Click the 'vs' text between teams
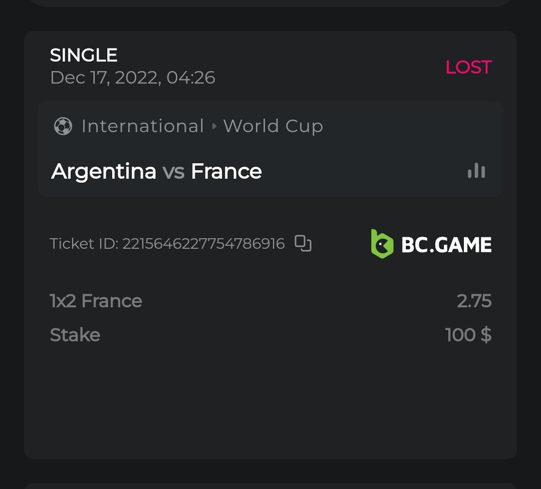This screenshot has height=489, width=541. 173,172
